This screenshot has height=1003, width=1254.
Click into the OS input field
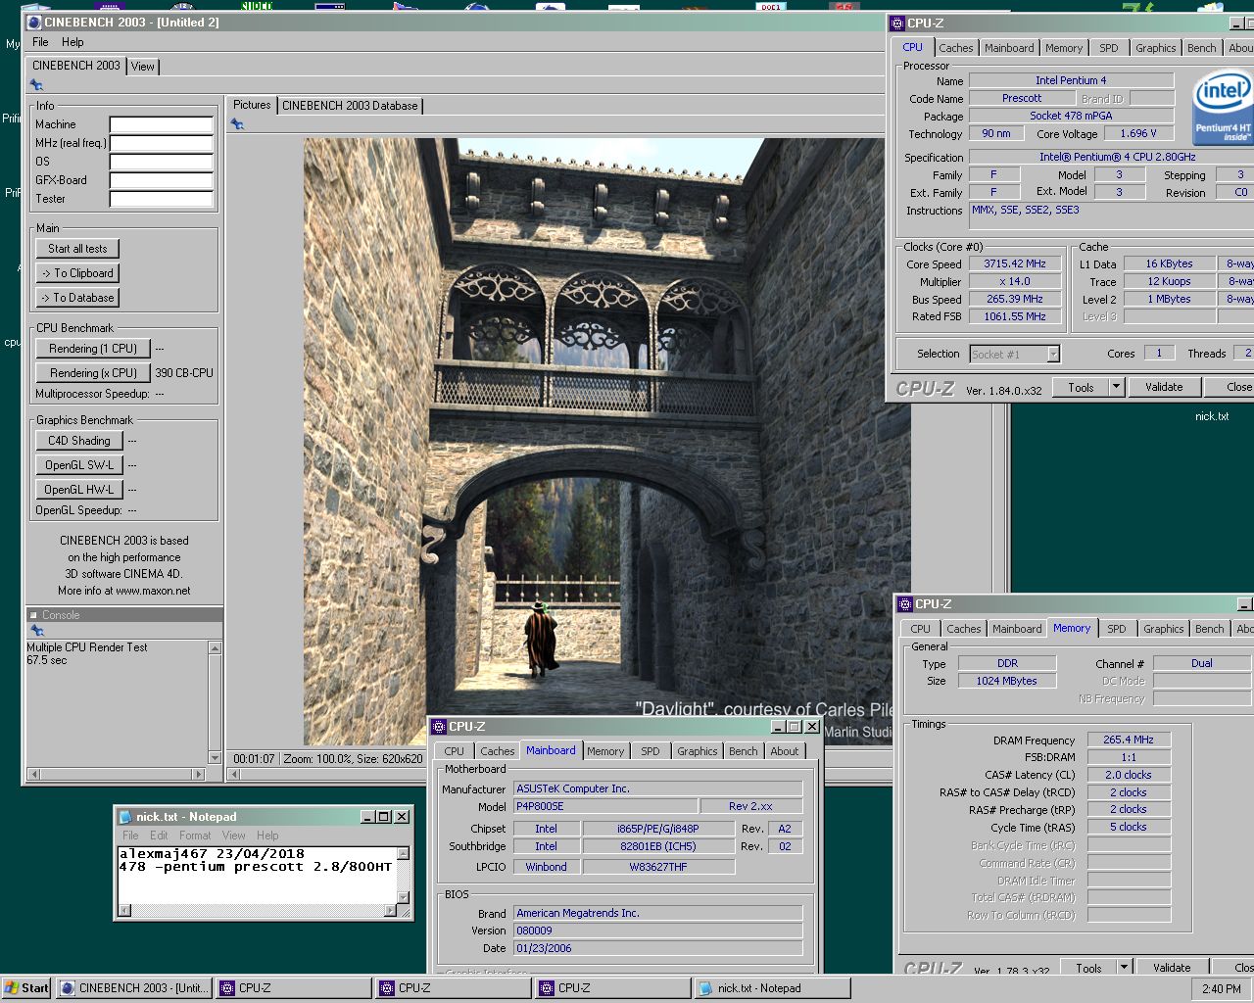coord(162,162)
